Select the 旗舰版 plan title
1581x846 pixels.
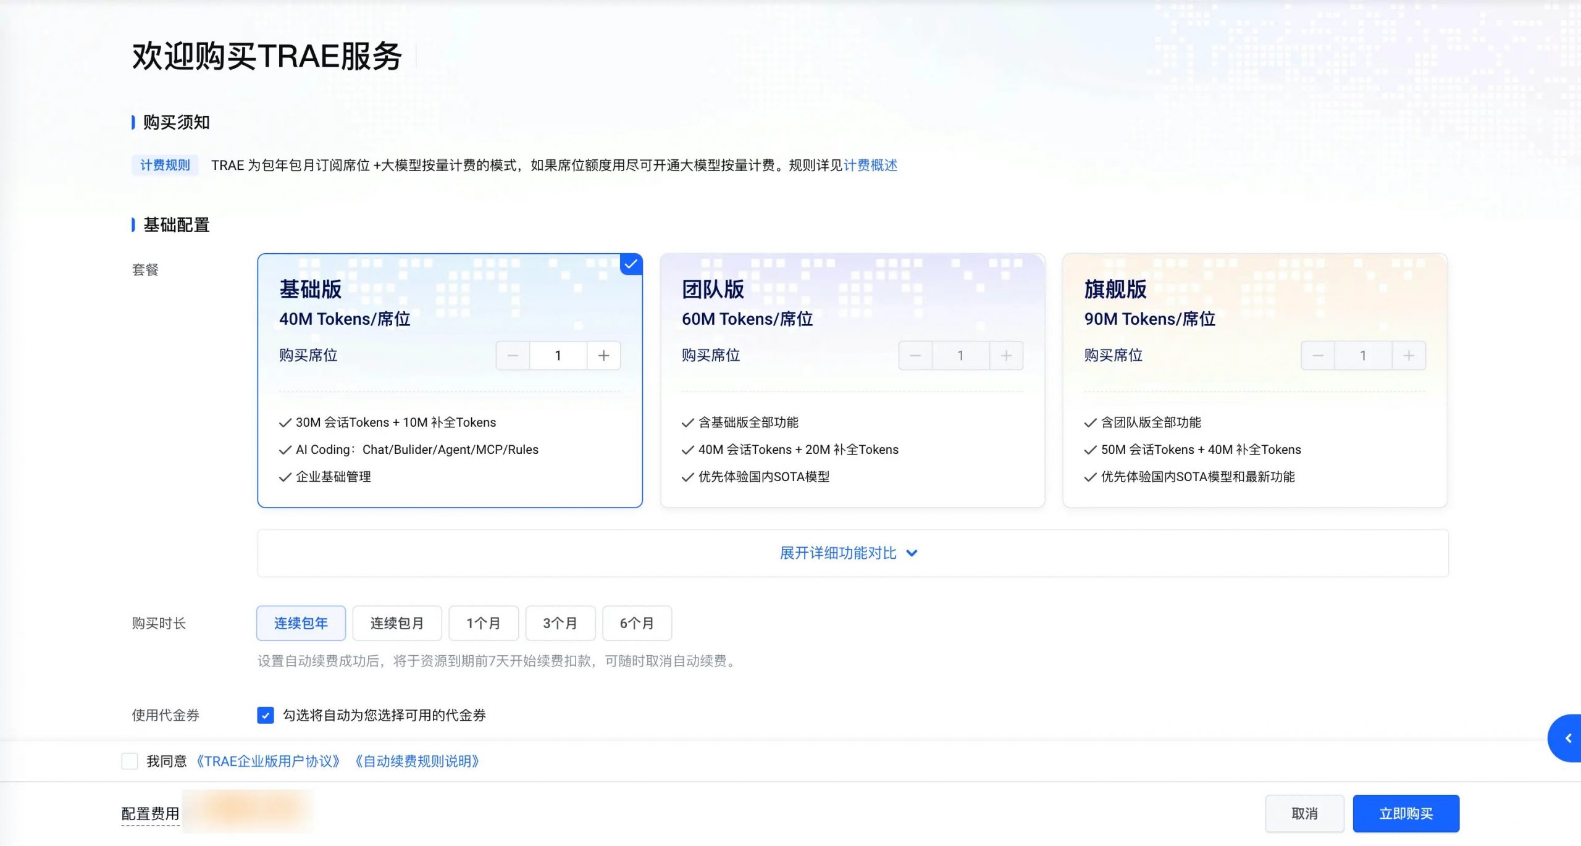(x=1115, y=289)
